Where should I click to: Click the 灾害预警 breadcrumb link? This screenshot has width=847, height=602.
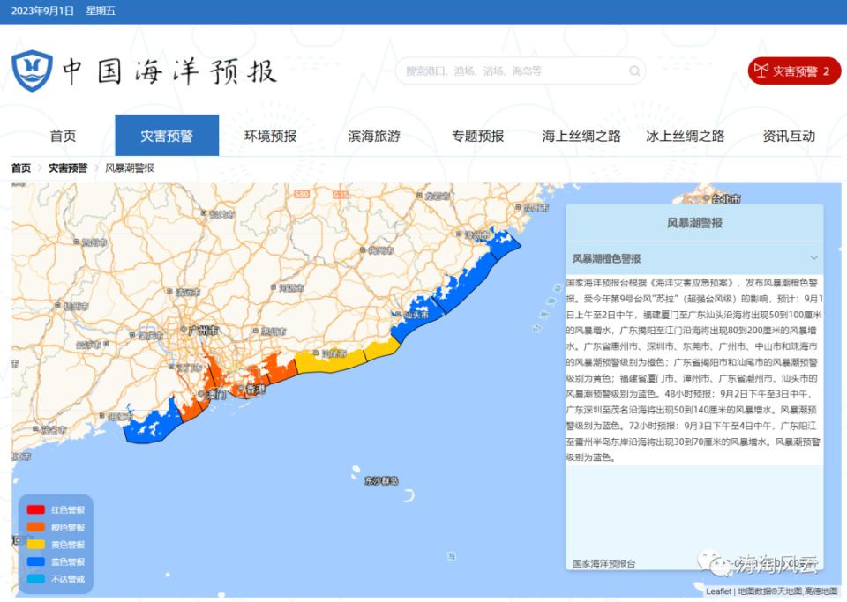(68, 168)
